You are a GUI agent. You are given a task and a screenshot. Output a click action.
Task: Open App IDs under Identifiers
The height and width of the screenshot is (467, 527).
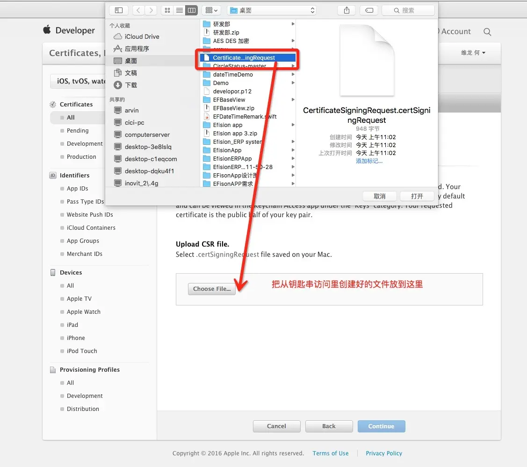[77, 188]
